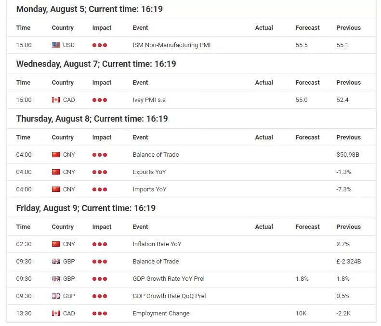Click impact dots for Inflation Rate YoY
This screenshot has height=326, width=381.
[100, 244]
